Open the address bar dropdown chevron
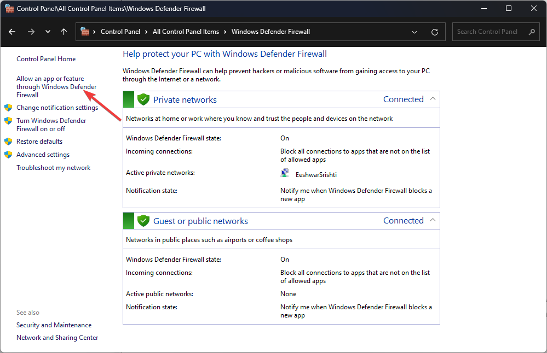The image size is (547, 353). (x=414, y=32)
